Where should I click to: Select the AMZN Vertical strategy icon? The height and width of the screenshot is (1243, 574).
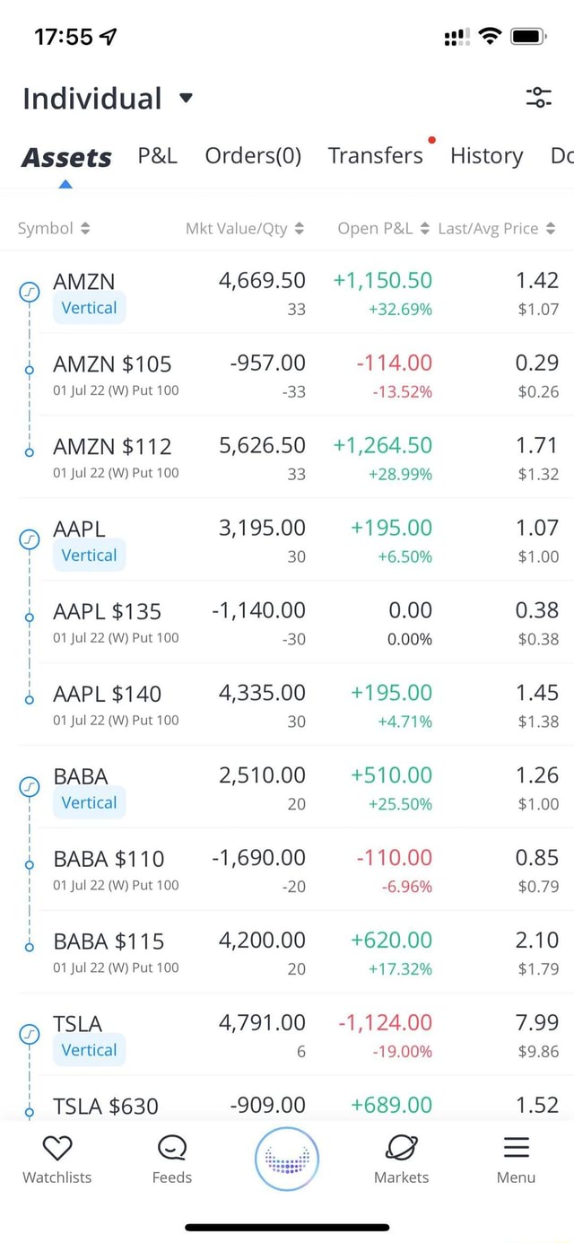click(30, 292)
